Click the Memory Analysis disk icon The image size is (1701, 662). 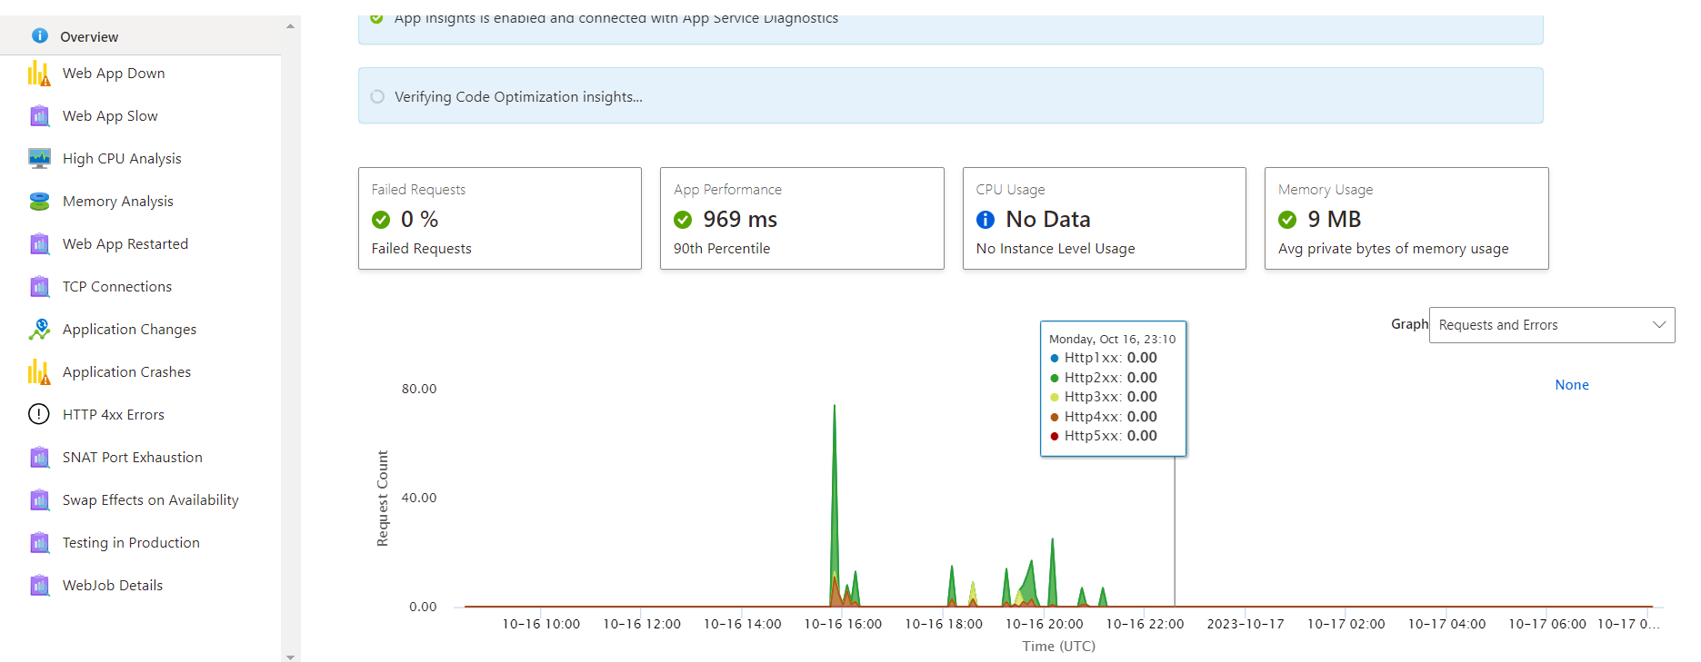39,202
